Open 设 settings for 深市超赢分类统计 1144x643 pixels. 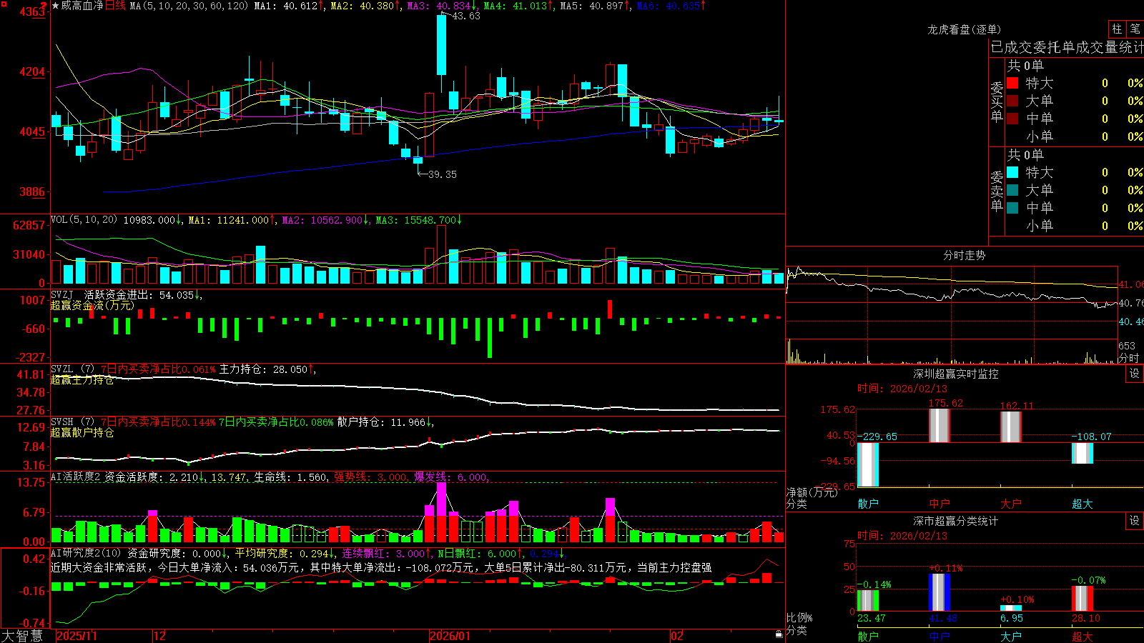coord(1135,521)
